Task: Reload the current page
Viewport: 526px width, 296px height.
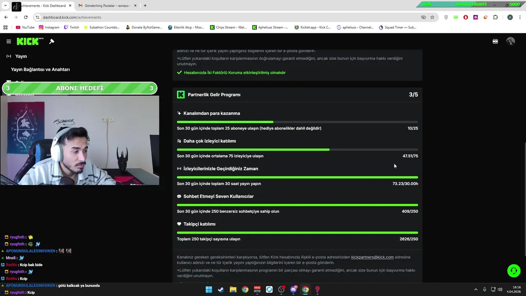Action: point(25,17)
